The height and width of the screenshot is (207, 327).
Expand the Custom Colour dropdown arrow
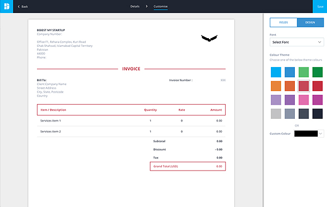click(320, 133)
